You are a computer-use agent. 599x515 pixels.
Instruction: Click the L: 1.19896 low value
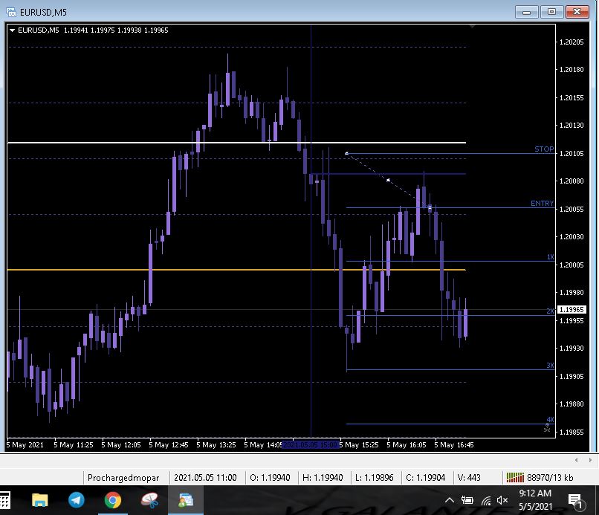point(375,478)
